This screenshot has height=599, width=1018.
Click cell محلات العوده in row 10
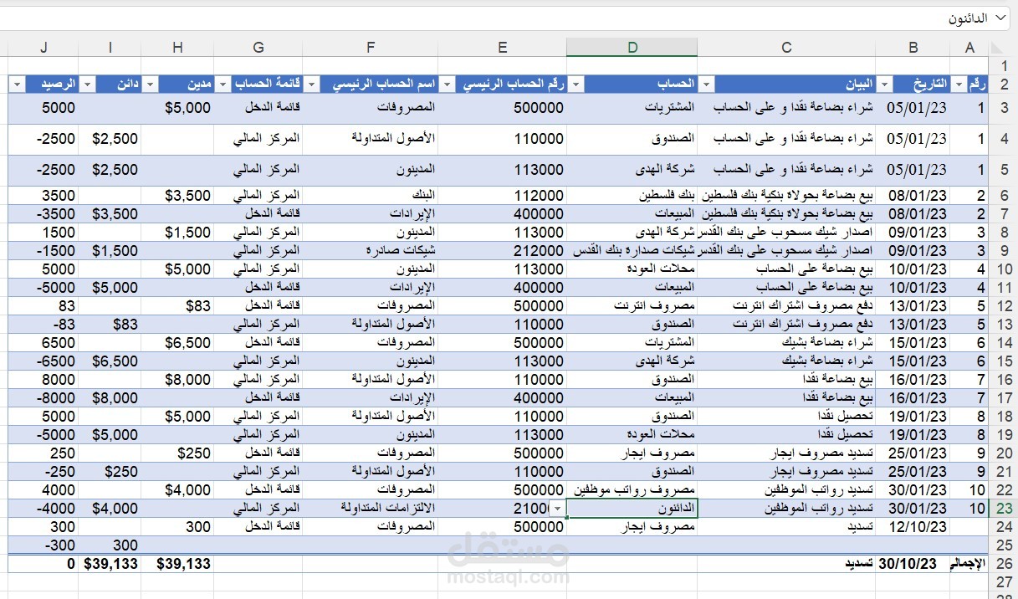(632, 269)
